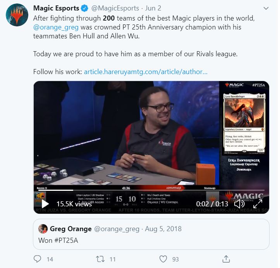Click the reply comment bubble icon
Screen dimensions: 280x268
click(x=37, y=259)
